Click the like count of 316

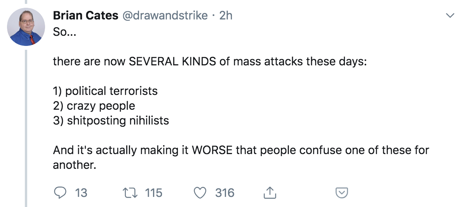pos(225,193)
